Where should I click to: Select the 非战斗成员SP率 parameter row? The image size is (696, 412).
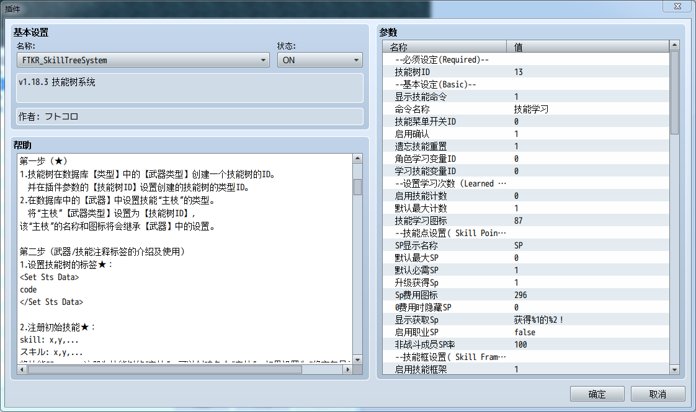point(526,344)
